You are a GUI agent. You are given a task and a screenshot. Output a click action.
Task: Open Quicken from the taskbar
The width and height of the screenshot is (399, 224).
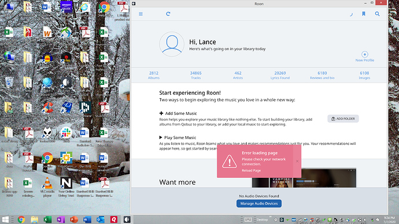coord(114,219)
